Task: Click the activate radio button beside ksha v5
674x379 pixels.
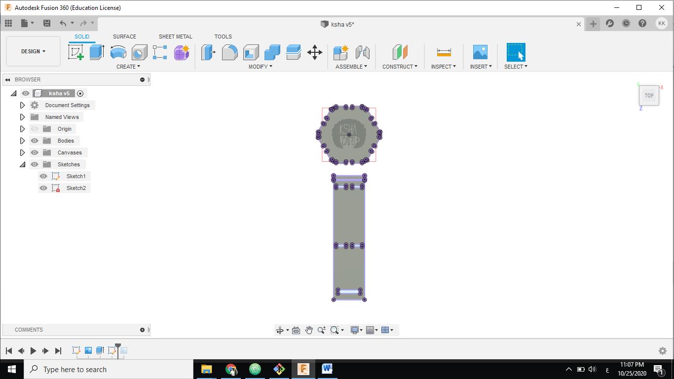Action: pos(80,93)
